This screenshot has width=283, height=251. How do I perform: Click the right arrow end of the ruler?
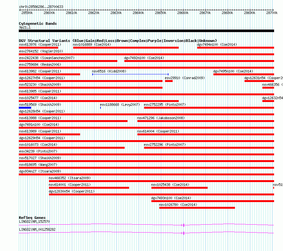click(273, 10)
